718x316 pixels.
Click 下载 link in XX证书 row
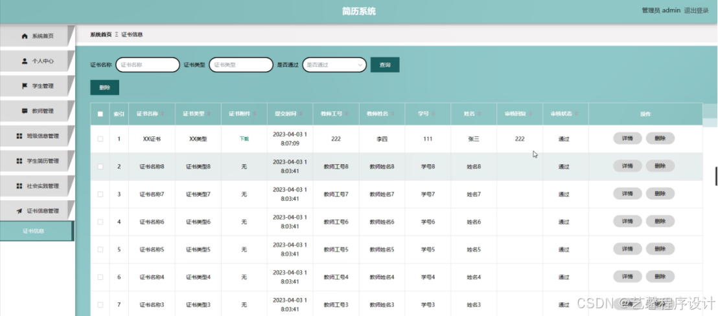pos(244,139)
